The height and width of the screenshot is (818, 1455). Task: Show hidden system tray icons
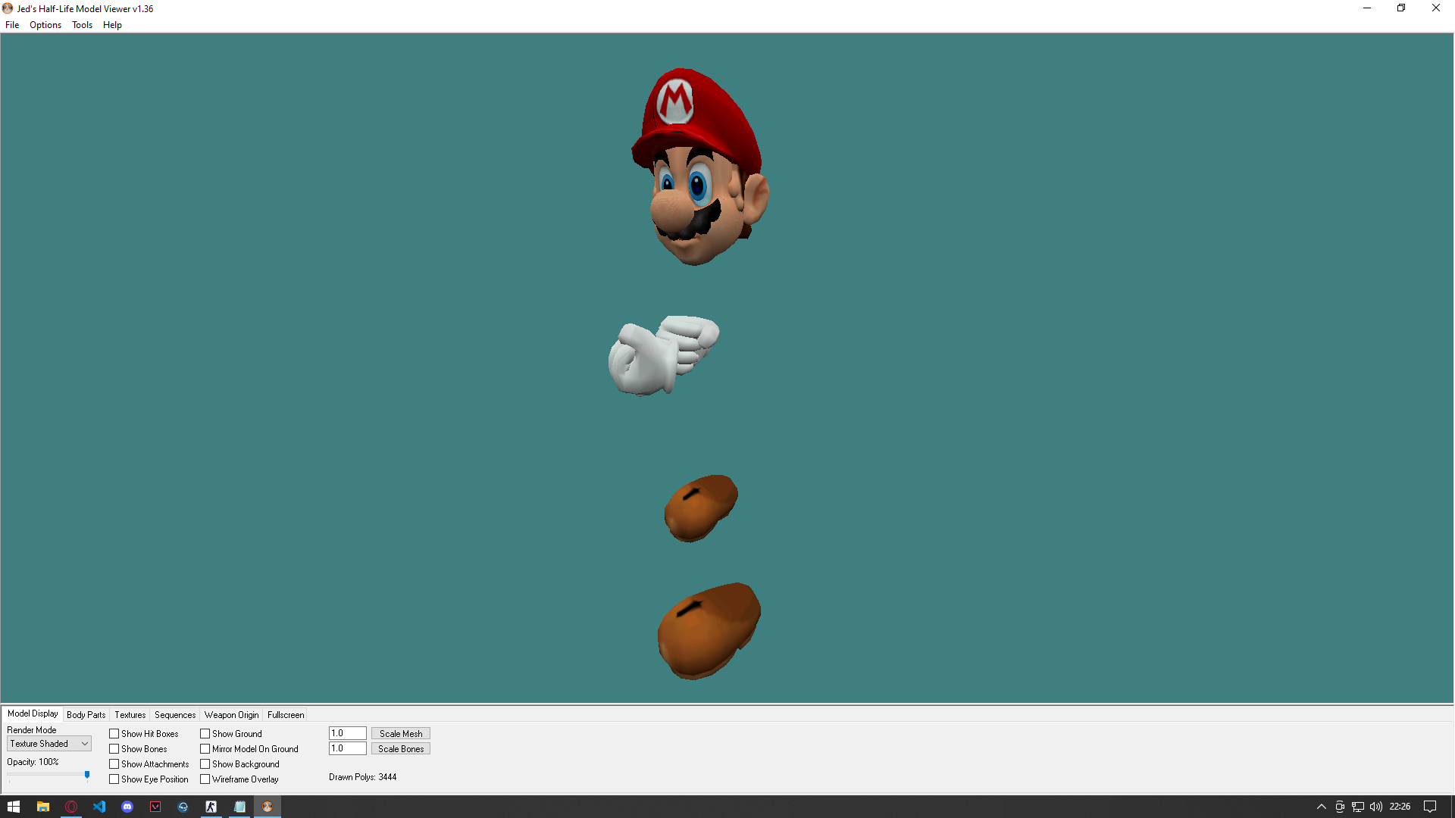(1322, 807)
